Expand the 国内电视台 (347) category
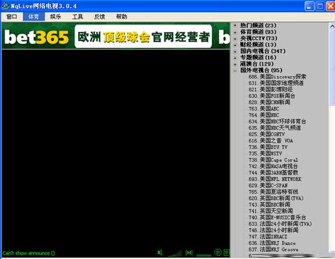335x259 pixels. point(235,51)
